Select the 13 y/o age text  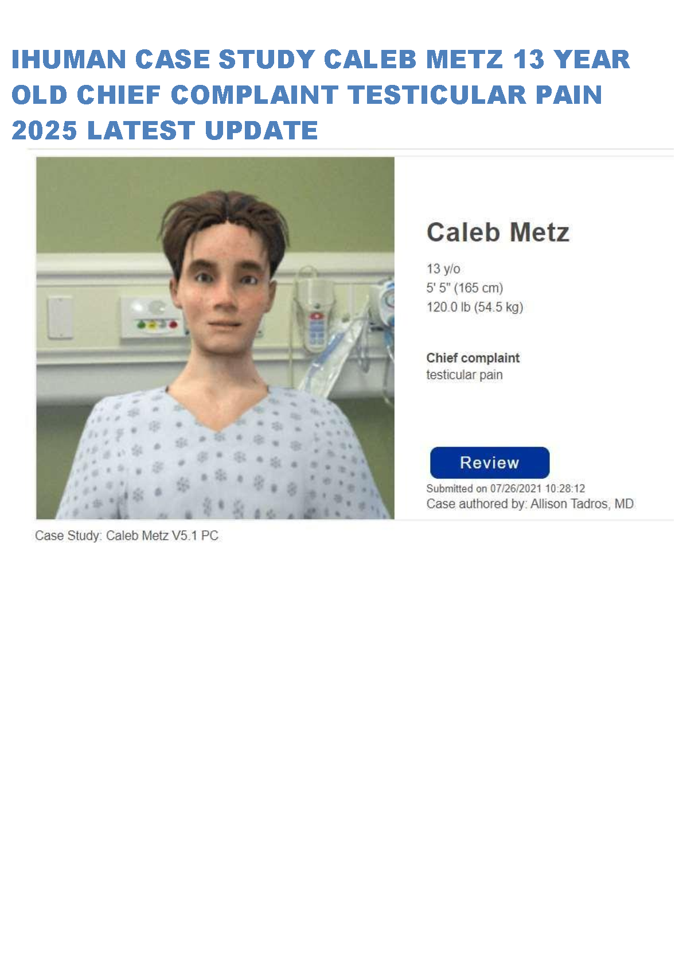coord(443,268)
